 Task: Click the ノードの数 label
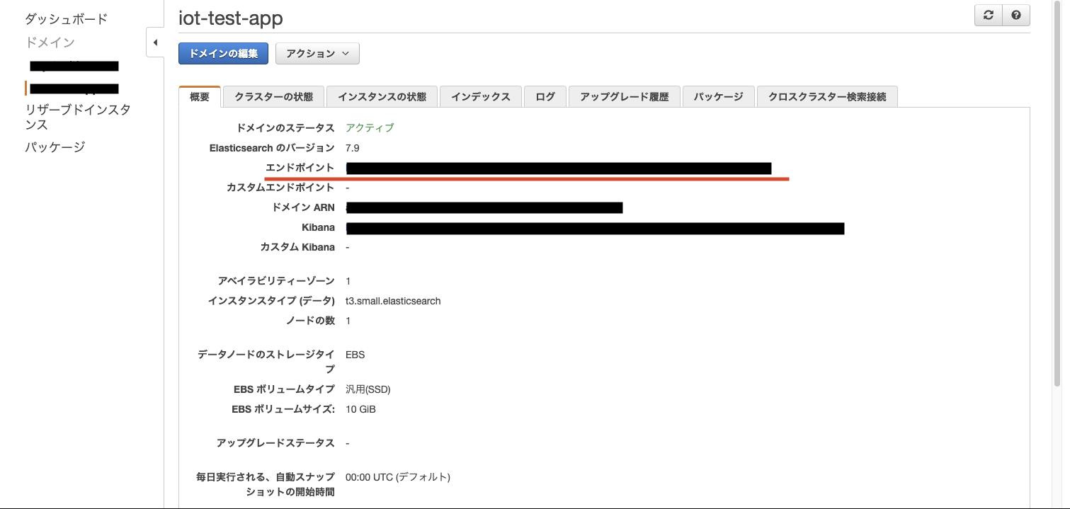(x=310, y=321)
